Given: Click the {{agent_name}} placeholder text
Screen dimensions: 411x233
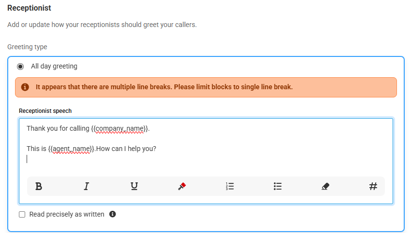Looking at the screenshot, I should click(71, 149).
